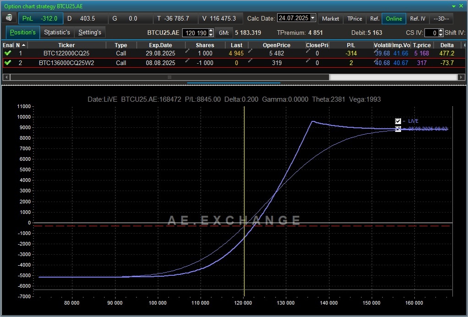Screen dimensions: 468x317
Task: Click the sort arrow in N column header
Action: 23,45
